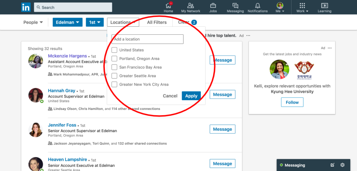Check the Greater New York City Area box
The height and width of the screenshot is (171, 357).
(114, 85)
